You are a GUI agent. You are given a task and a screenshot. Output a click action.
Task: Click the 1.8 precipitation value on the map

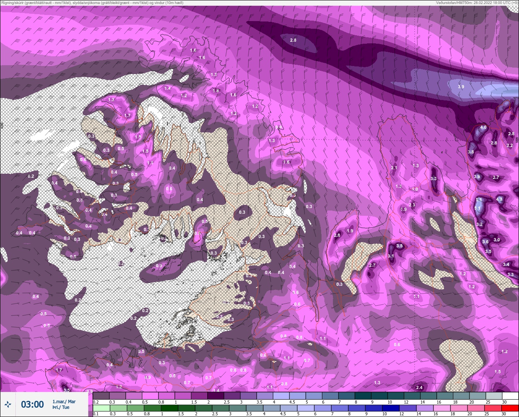216,91
